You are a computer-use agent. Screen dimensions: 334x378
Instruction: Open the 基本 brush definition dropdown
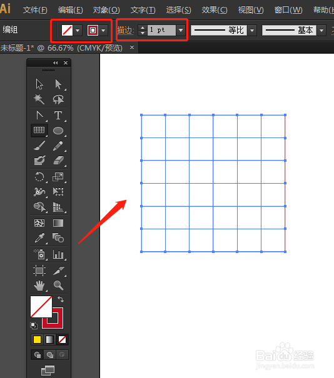coord(321,31)
